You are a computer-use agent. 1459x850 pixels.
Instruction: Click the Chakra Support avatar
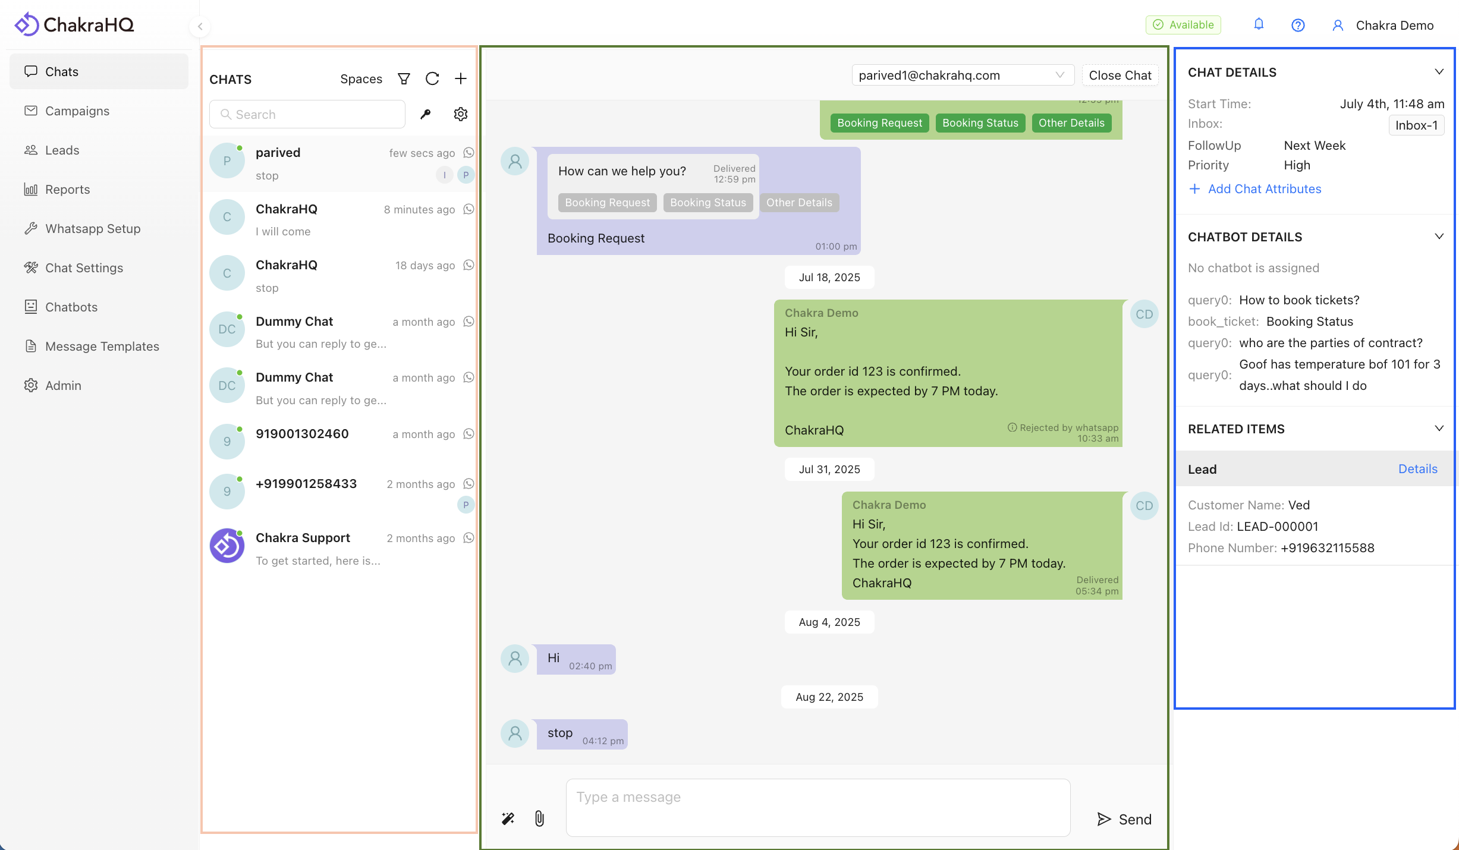(227, 546)
